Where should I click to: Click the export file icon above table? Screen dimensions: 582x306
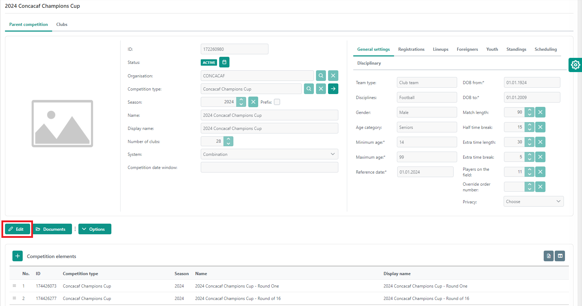[549, 256]
